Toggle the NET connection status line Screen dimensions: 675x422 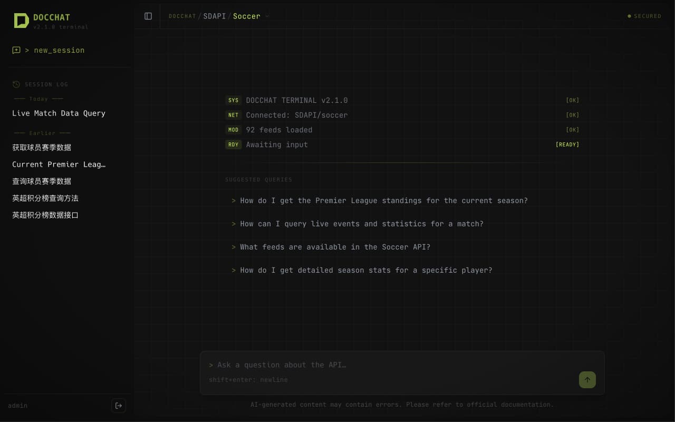[296, 115]
